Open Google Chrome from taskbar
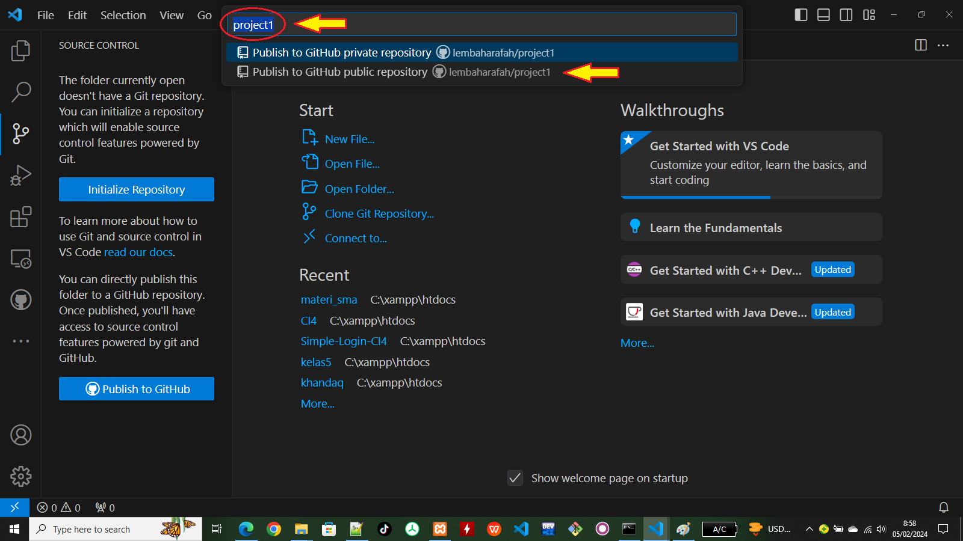 [x=274, y=529]
